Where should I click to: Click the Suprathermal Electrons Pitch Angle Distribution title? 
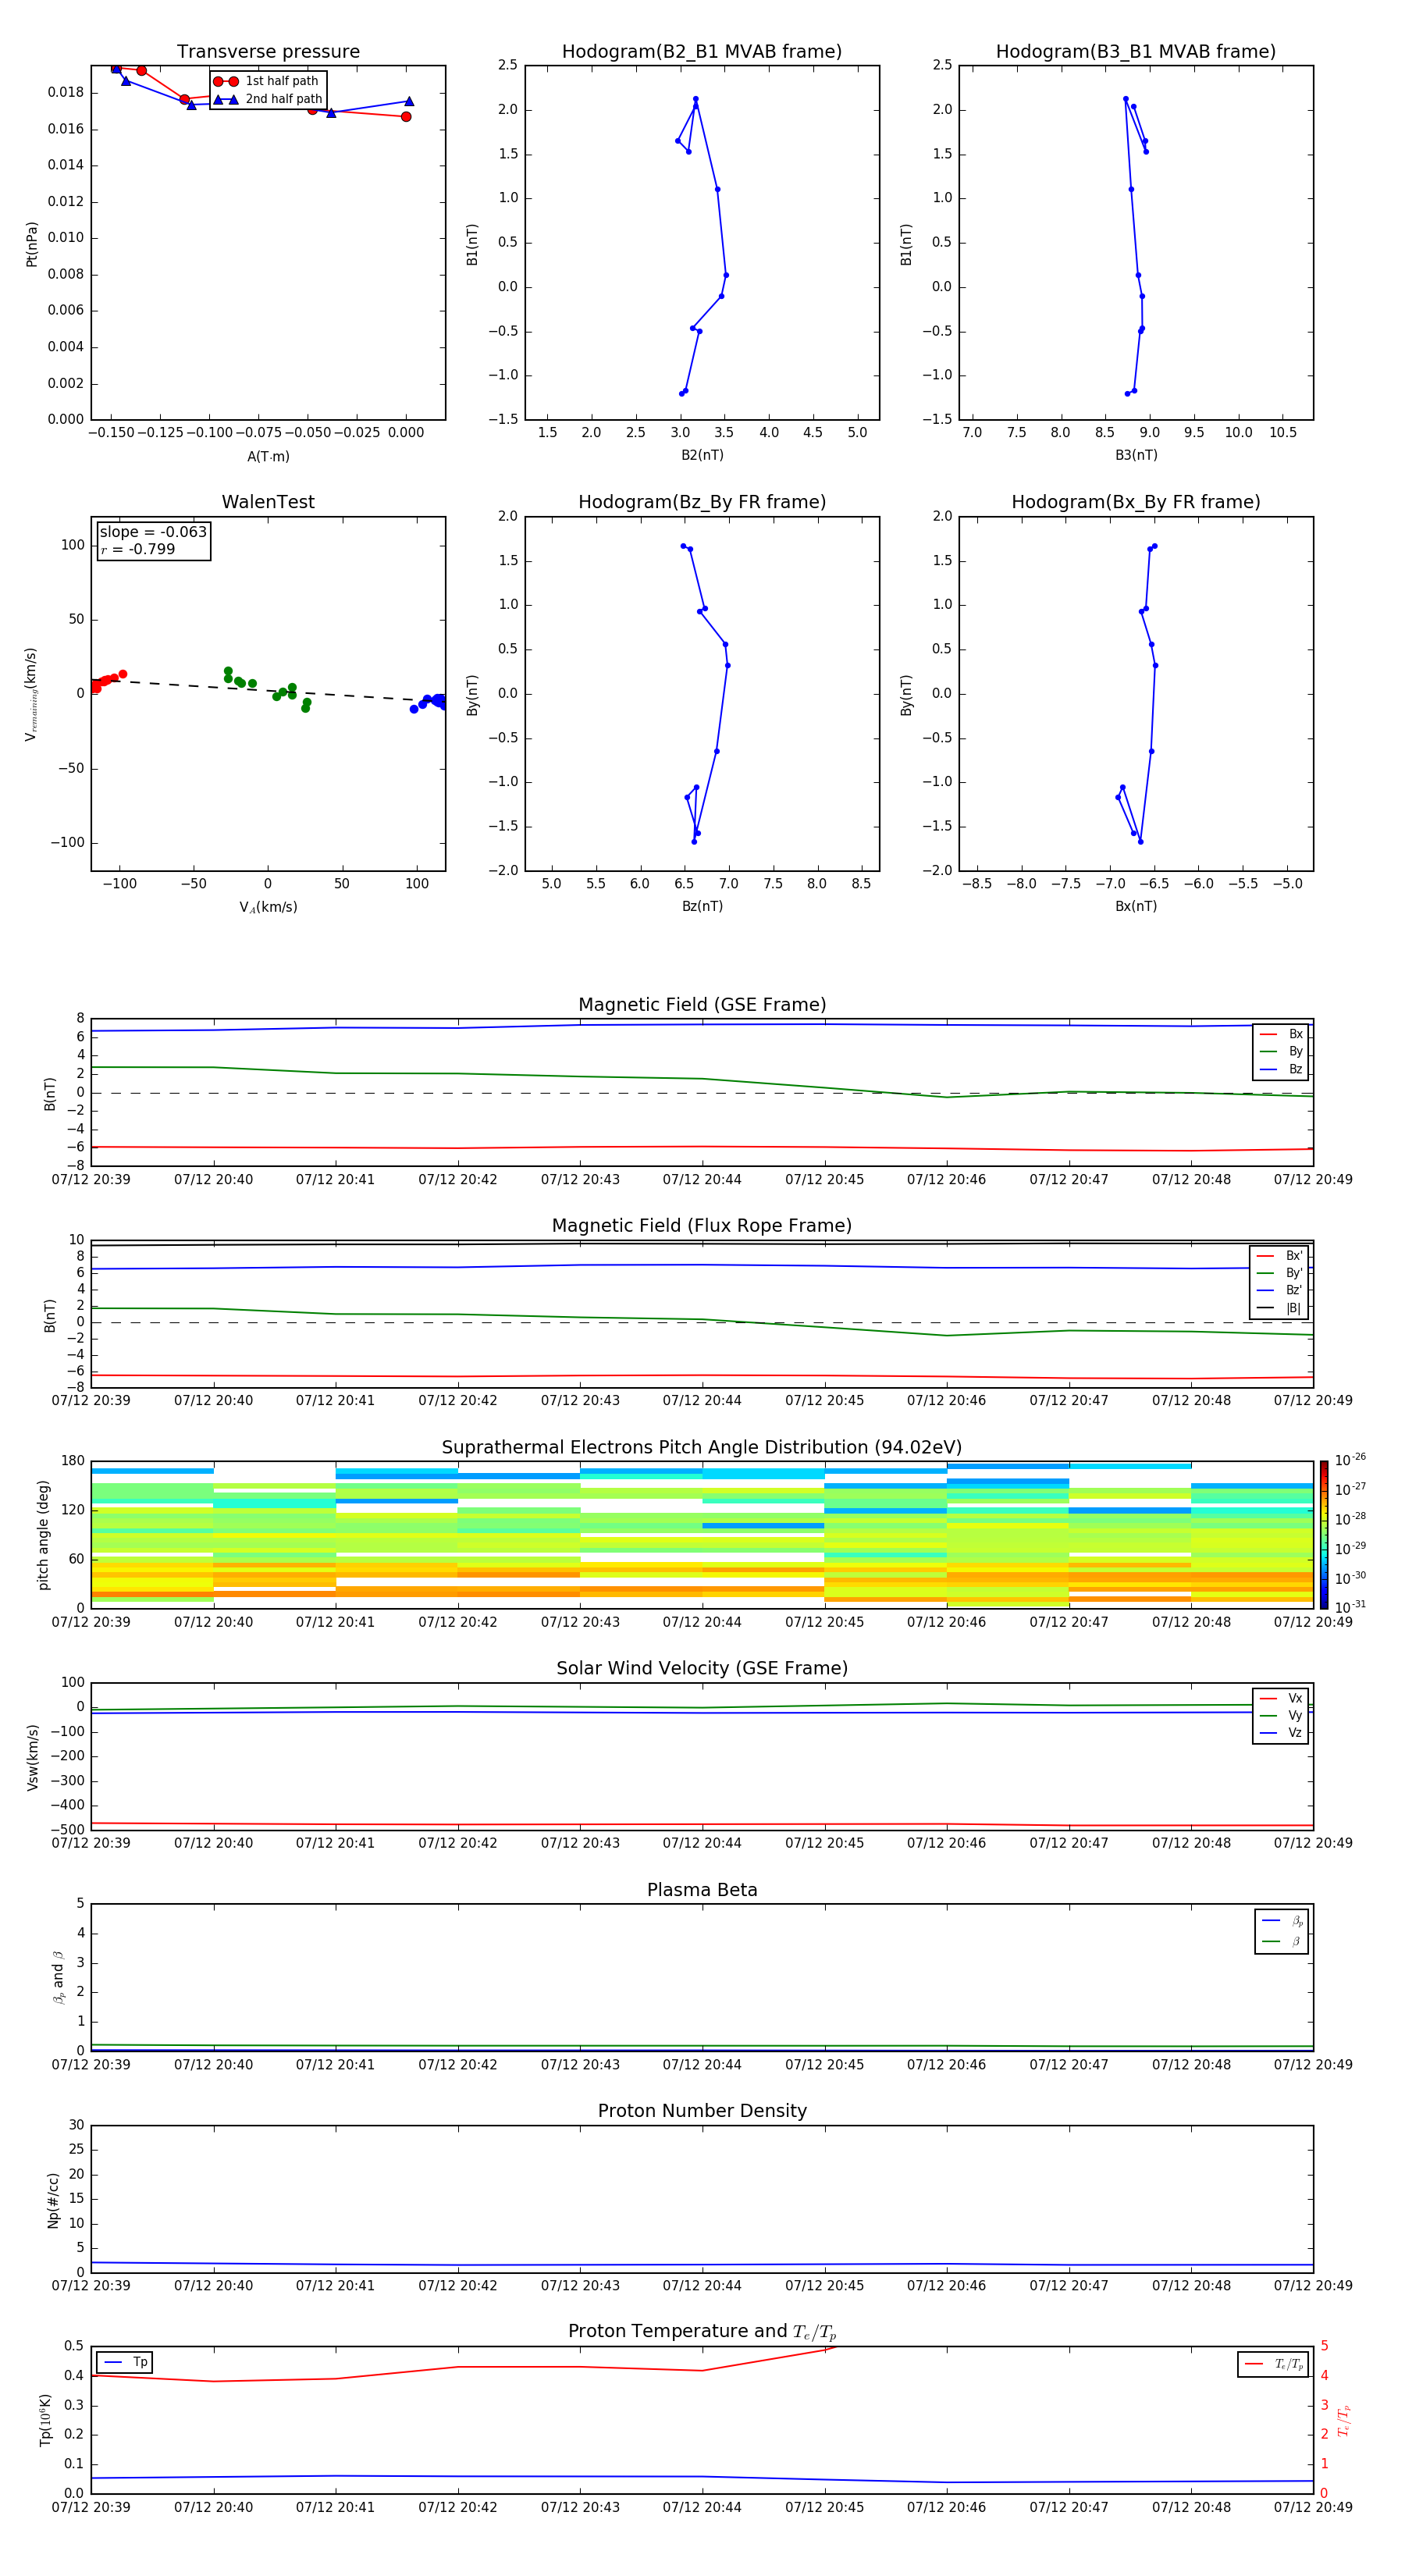(x=702, y=1448)
